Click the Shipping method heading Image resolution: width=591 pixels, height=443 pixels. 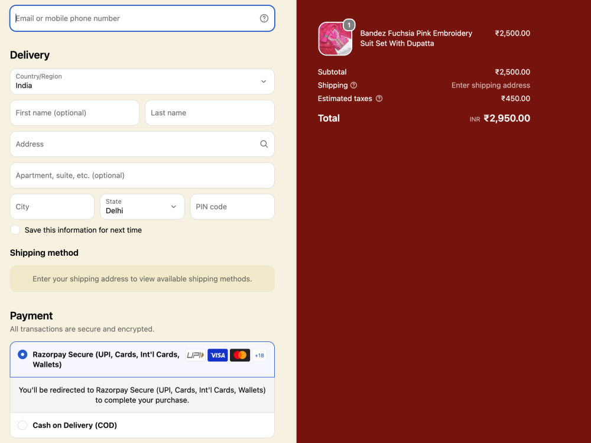click(x=44, y=253)
